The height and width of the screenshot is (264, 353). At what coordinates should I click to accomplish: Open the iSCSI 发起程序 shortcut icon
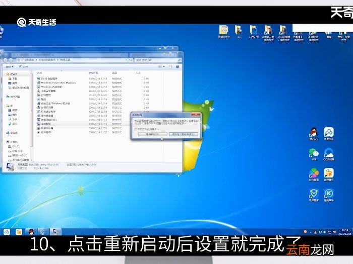click(x=39, y=78)
